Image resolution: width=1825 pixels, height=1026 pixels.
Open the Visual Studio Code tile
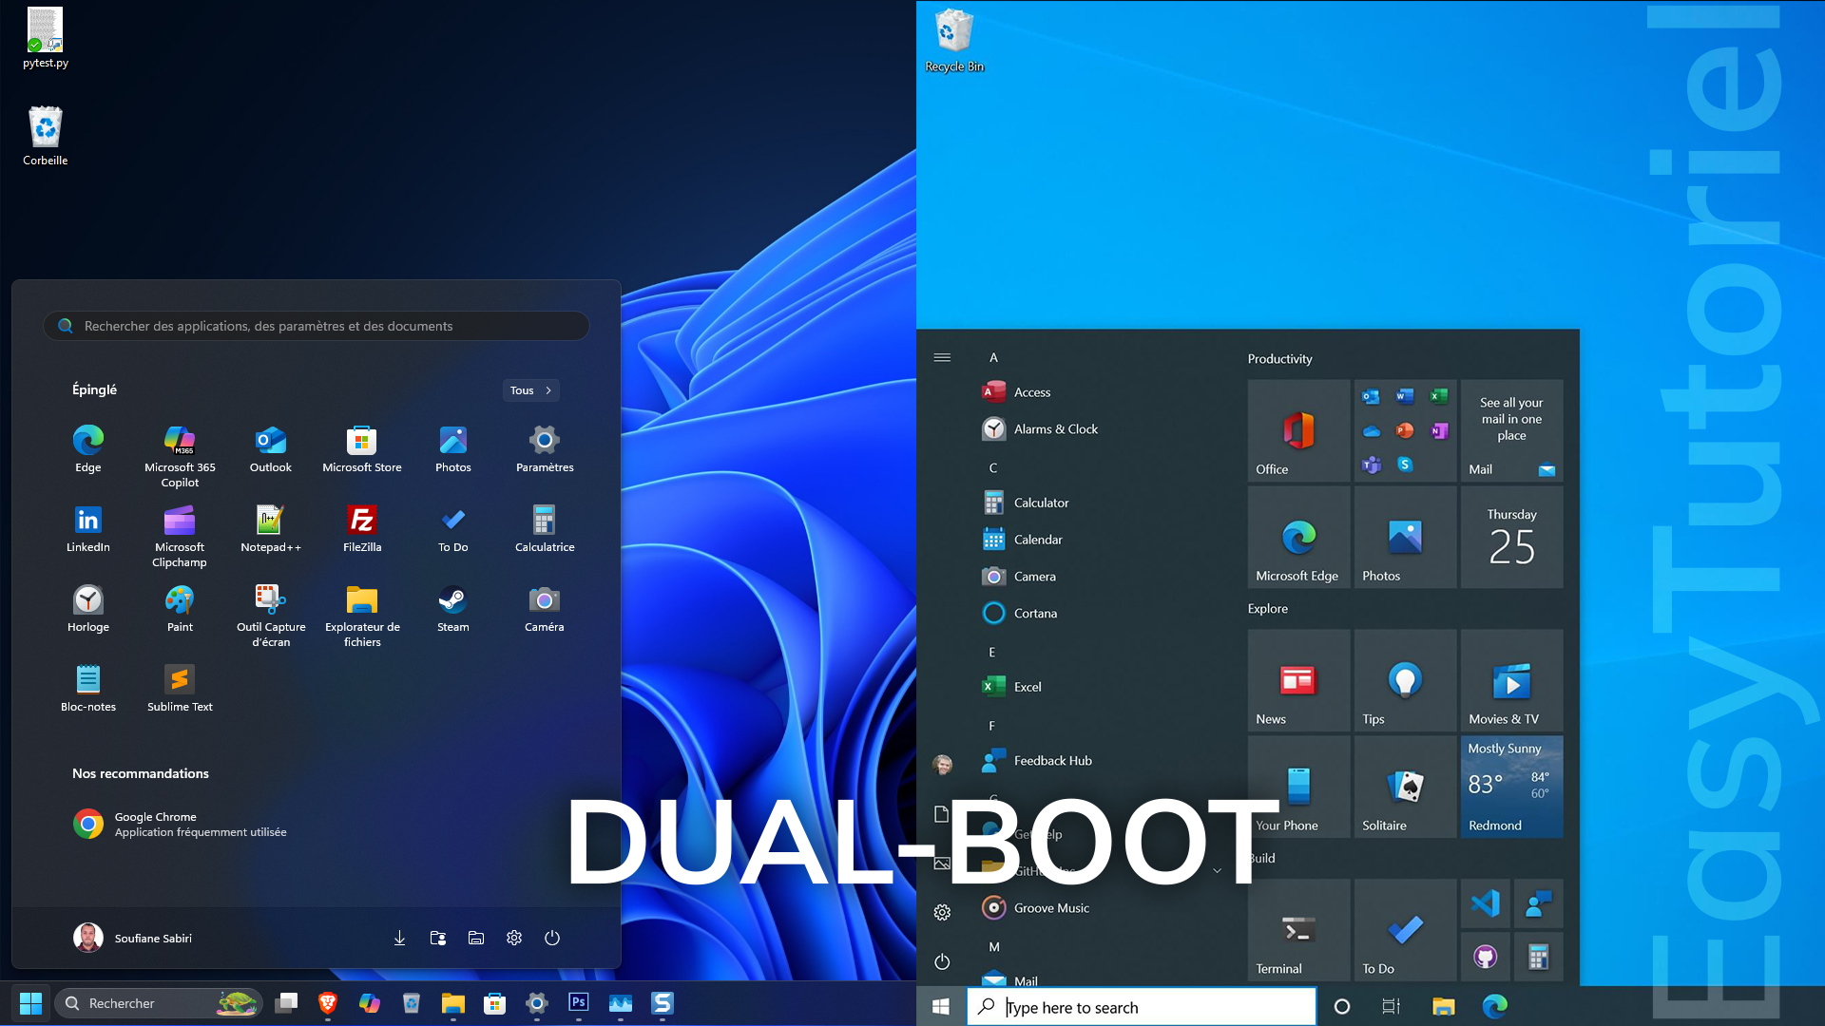click(1486, 904)
